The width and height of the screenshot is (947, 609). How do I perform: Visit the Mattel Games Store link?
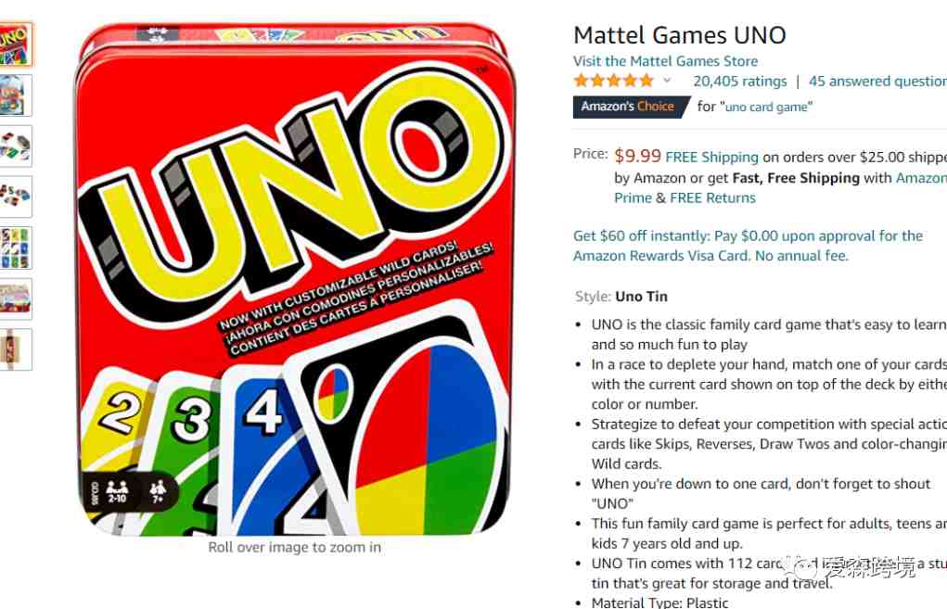665,61
